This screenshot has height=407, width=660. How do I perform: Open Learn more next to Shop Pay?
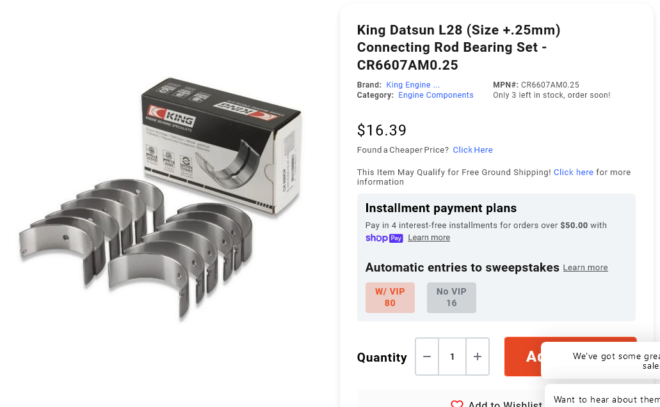429,238
